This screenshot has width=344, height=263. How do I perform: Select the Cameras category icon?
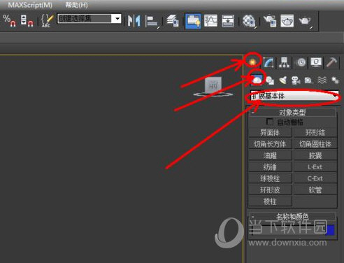[296, 80]
